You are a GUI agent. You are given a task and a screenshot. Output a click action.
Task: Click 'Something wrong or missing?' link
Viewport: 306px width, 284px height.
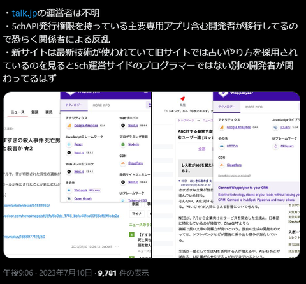coord(234,176)
